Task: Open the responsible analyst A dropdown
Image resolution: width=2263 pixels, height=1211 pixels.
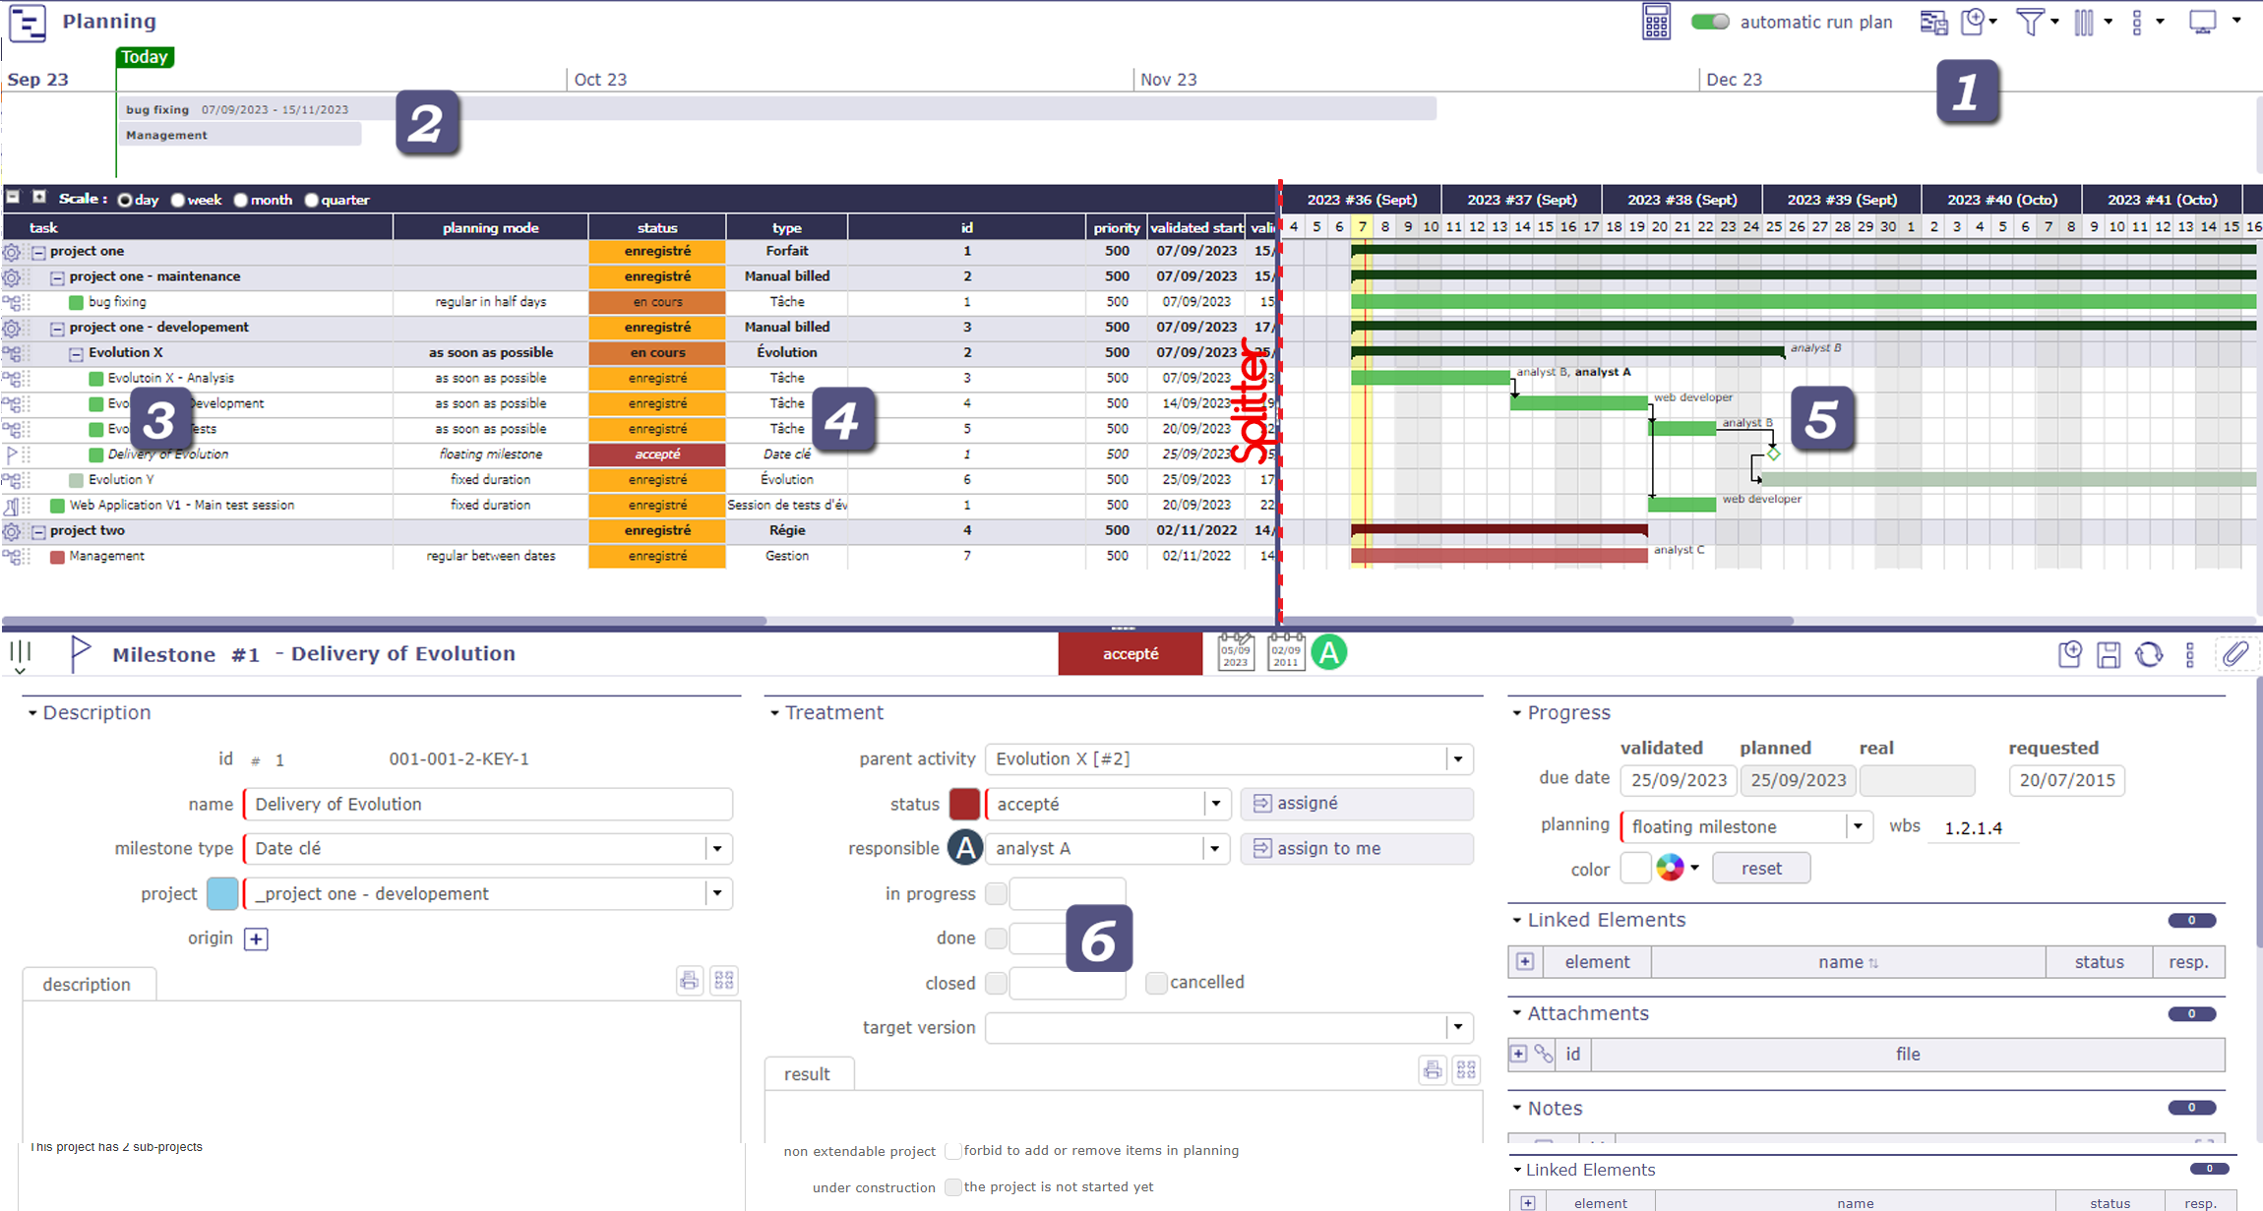Action: 1215,848
